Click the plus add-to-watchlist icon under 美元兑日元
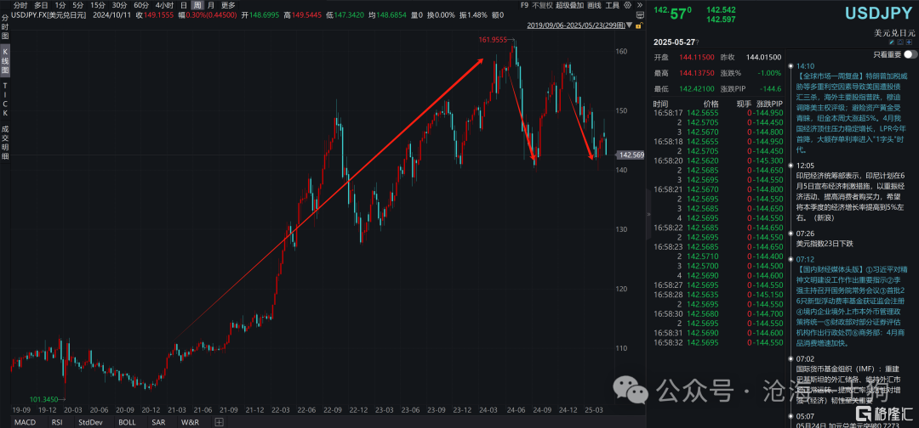The image size is (919, 428). (x=909, y=42)
